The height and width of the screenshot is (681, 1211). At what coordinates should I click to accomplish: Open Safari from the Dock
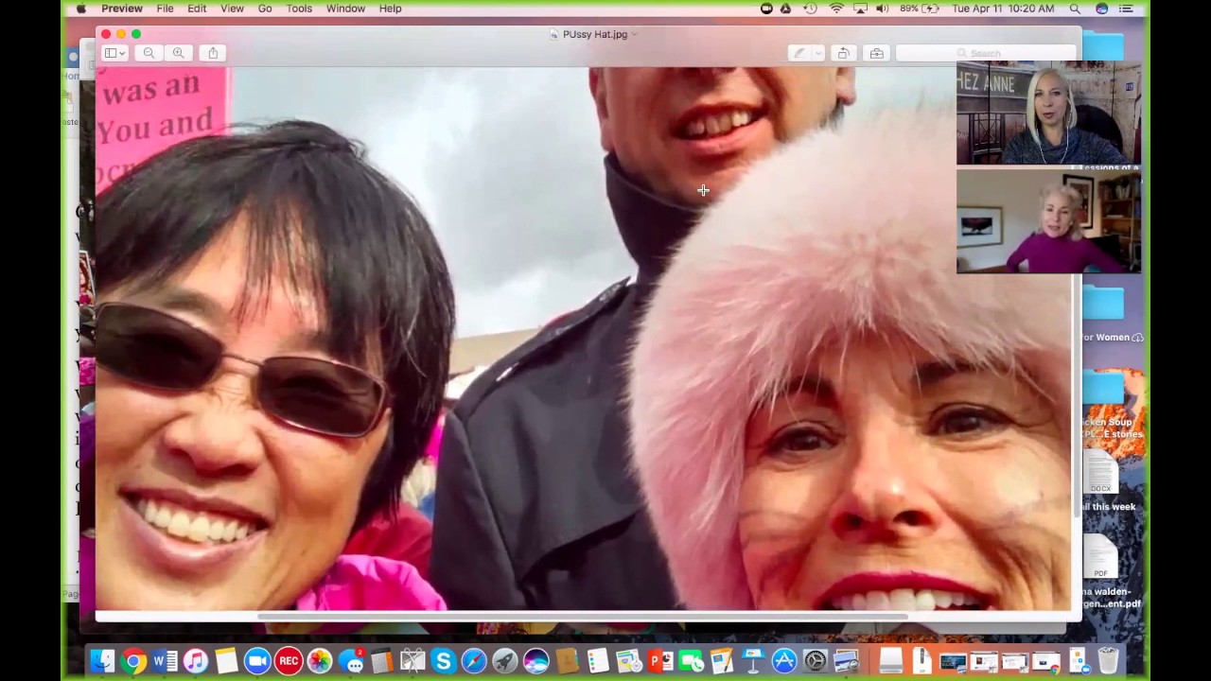[474, 660]
